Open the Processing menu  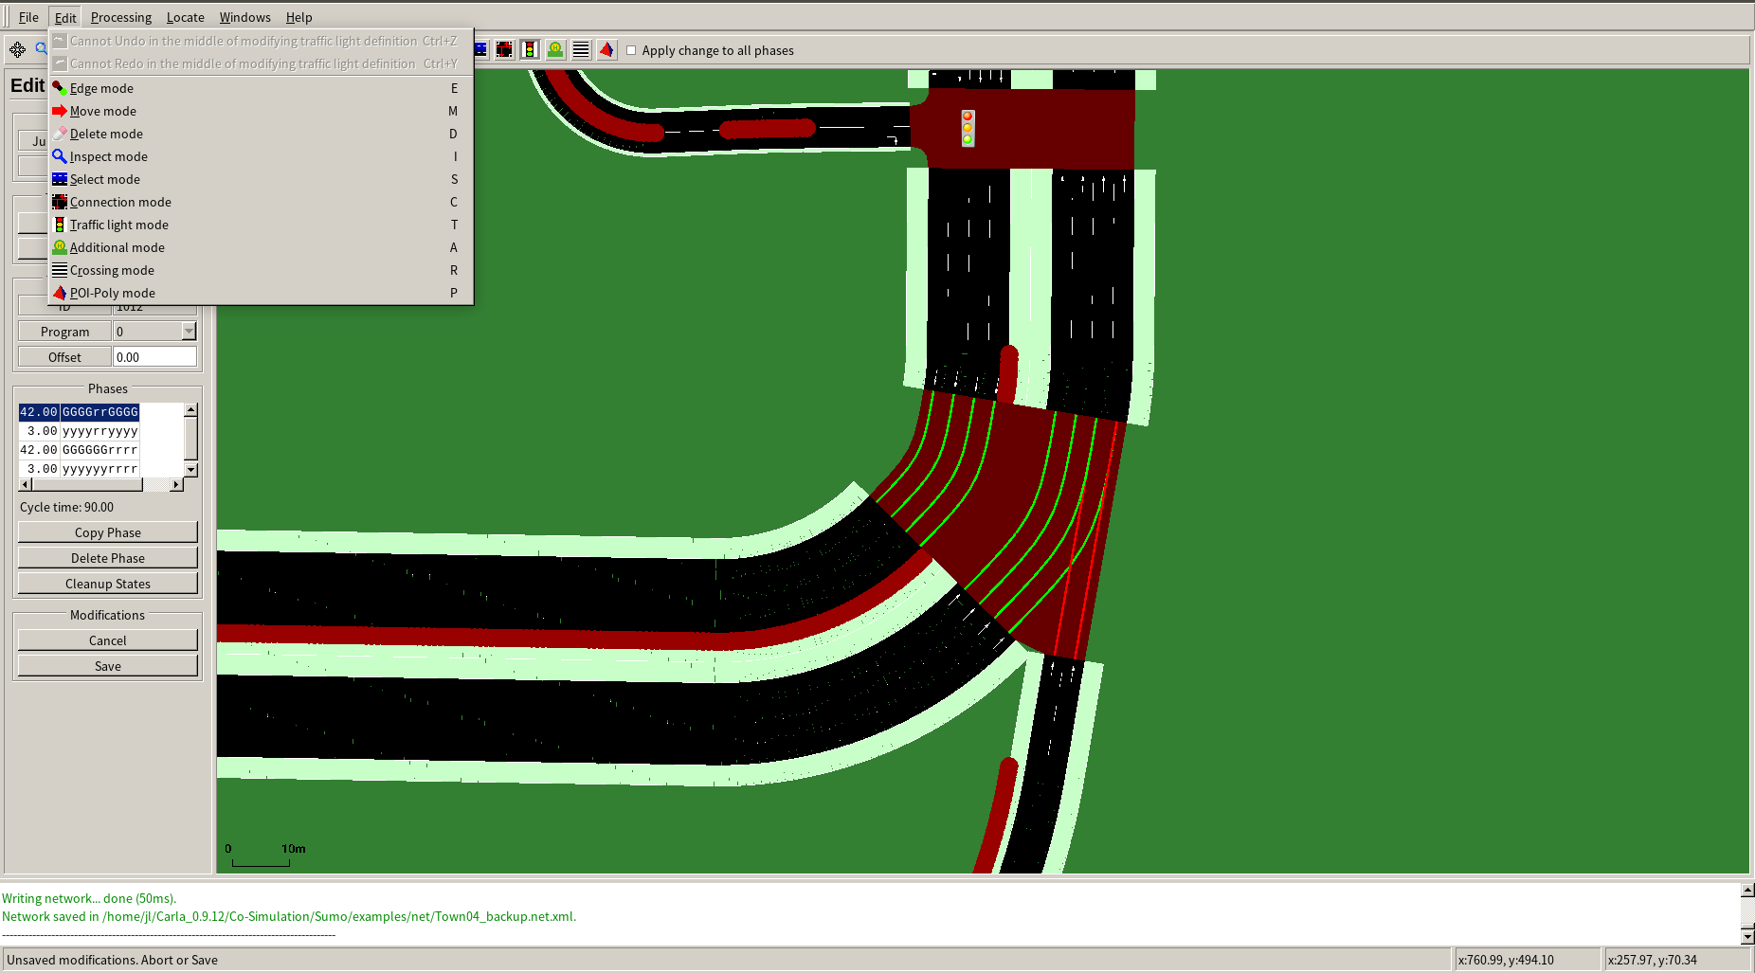pos(121,17)
